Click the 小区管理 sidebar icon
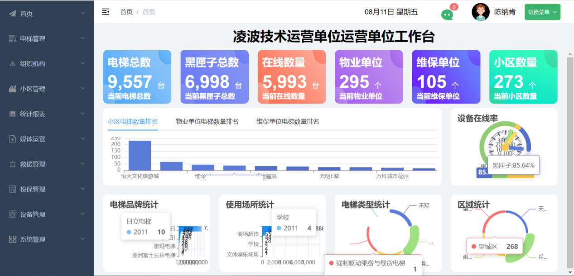The height and width of the screenshot is (276, 574). 13,89
